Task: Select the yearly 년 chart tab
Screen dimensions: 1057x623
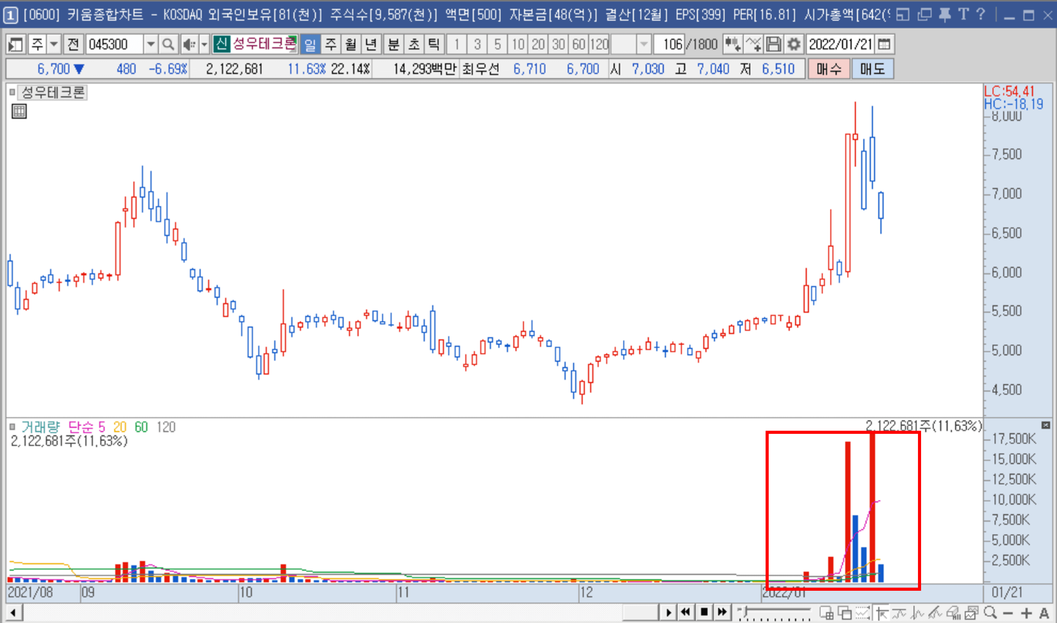Action: pos(371,44)
